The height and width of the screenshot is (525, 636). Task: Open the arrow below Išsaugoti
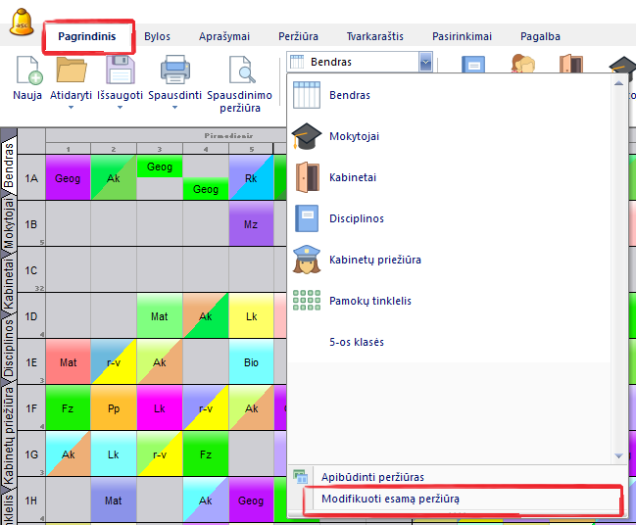coord(120,107)
